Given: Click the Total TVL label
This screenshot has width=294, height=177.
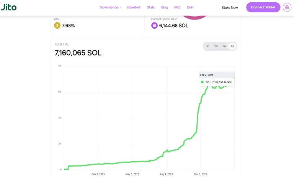Looking at the screenshot, I should pyautogui.click(x=62, y=44).
